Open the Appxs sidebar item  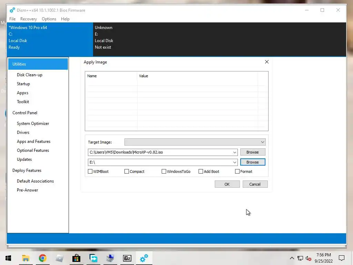pyautogui.click(x=22, y=93)
